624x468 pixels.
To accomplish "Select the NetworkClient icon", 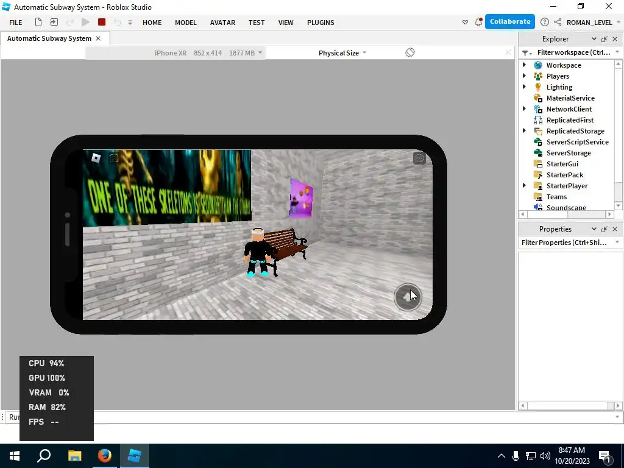I will click(538, 108).
